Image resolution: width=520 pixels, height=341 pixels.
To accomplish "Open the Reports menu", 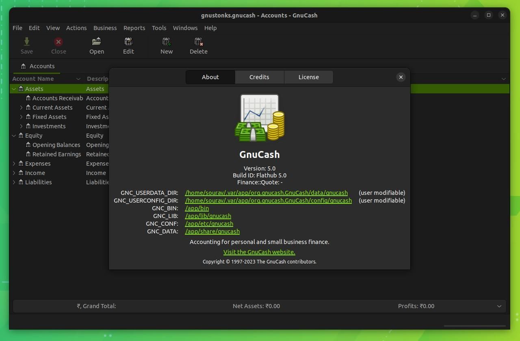I will tap(134, 28).
